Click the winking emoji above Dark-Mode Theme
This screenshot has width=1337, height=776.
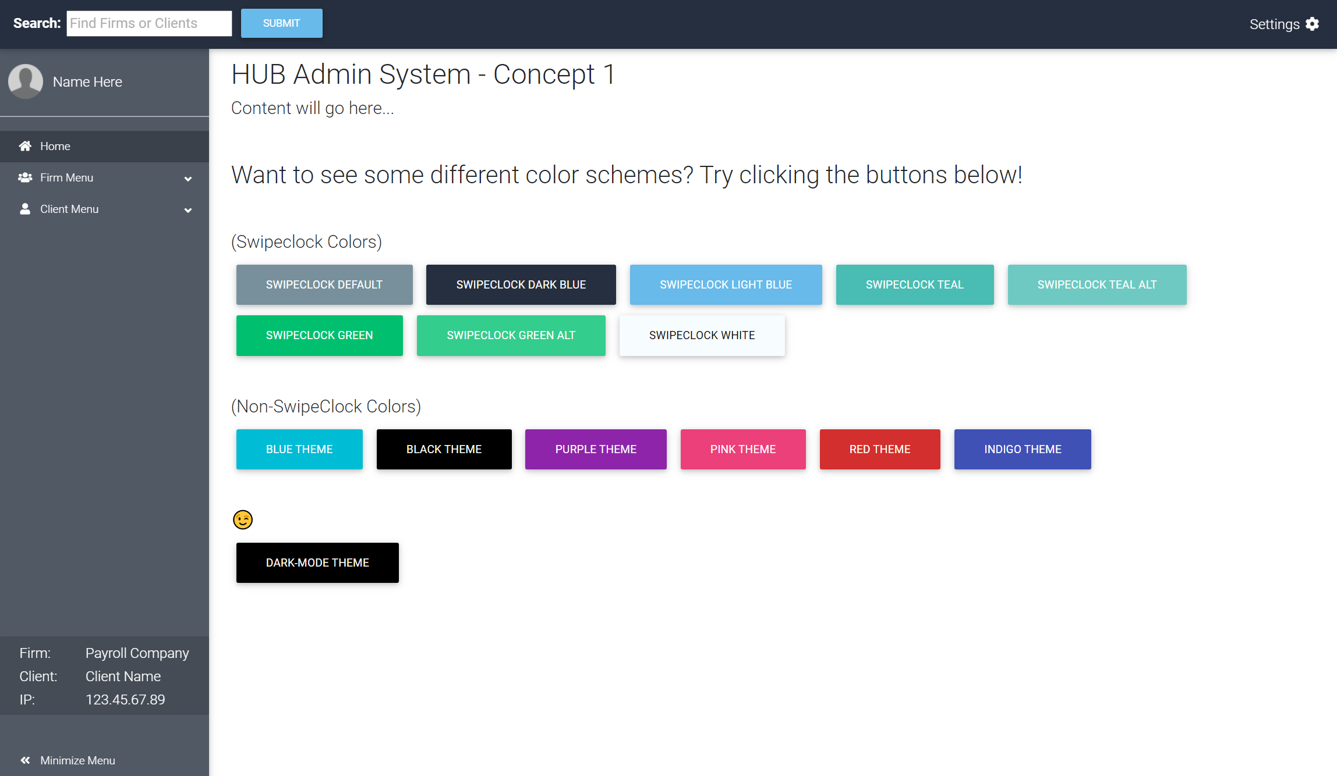tap(243, 519)
